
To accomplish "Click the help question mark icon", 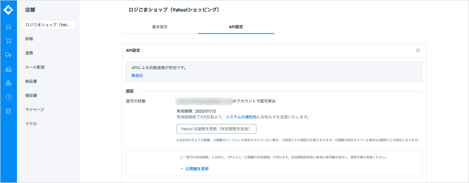I will tap(418, 50).
